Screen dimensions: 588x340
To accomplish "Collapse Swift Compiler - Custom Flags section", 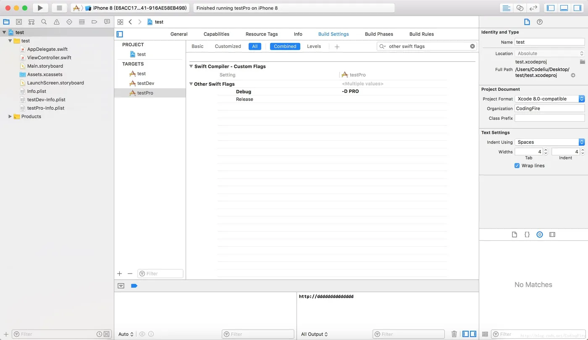I will click(x=191, y=66).
